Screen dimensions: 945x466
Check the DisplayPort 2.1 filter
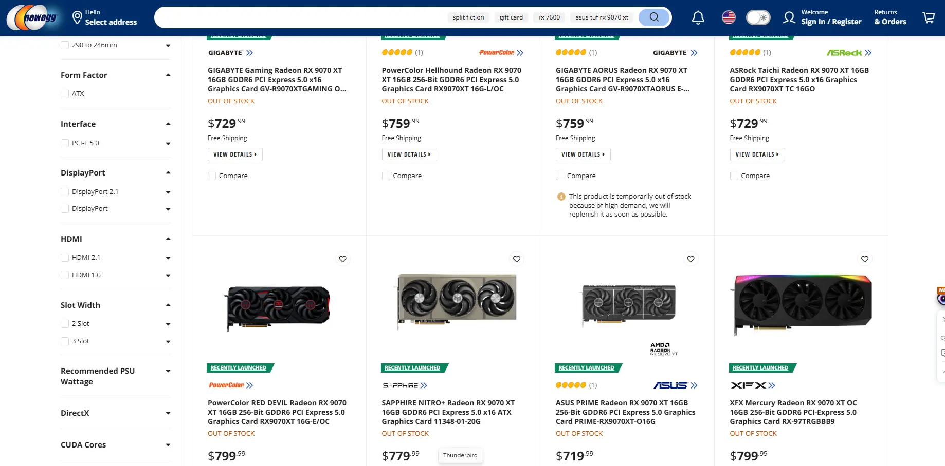[65, 192]
